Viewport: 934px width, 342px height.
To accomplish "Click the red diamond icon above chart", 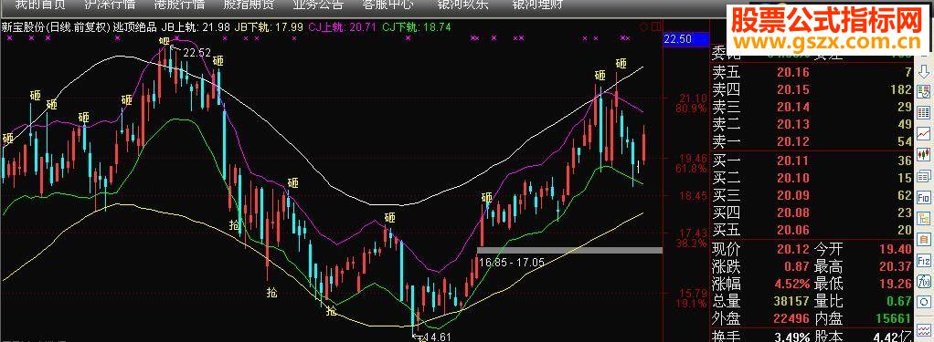I will pyautogui.click(x=643, y=26).
